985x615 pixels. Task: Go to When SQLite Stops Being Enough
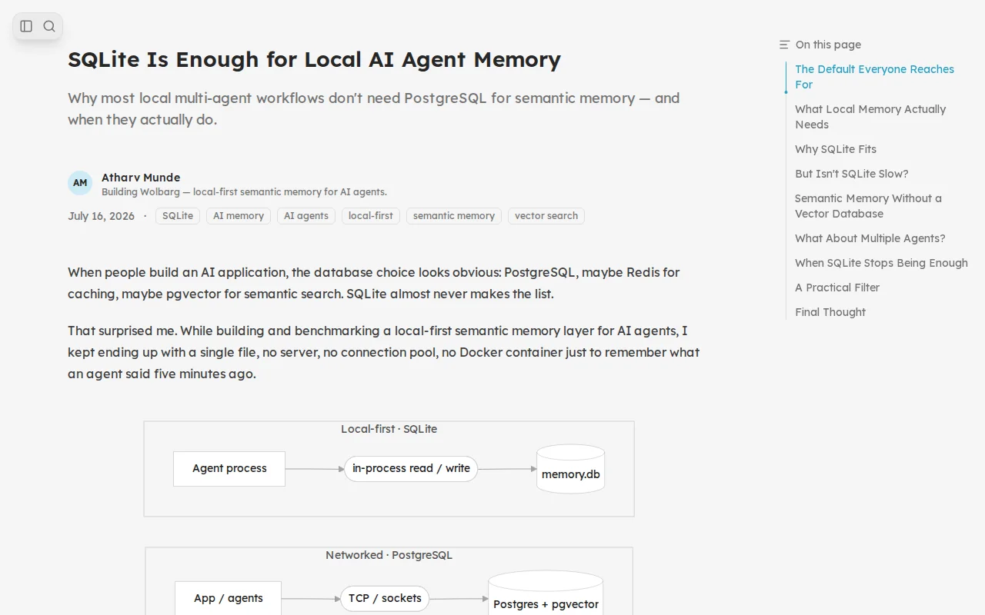point(881,263)
